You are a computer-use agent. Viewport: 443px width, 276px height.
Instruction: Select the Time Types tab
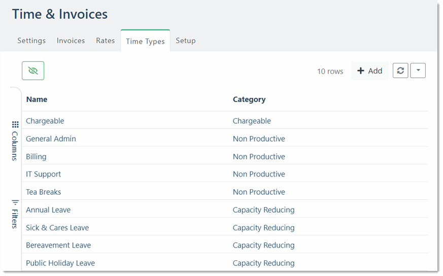pos(145,41)
